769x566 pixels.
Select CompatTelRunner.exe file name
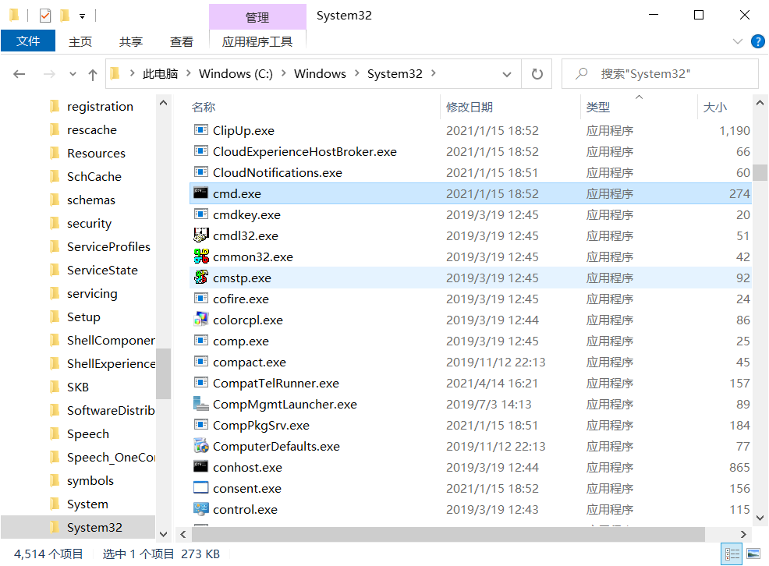(x=275, y=383)
